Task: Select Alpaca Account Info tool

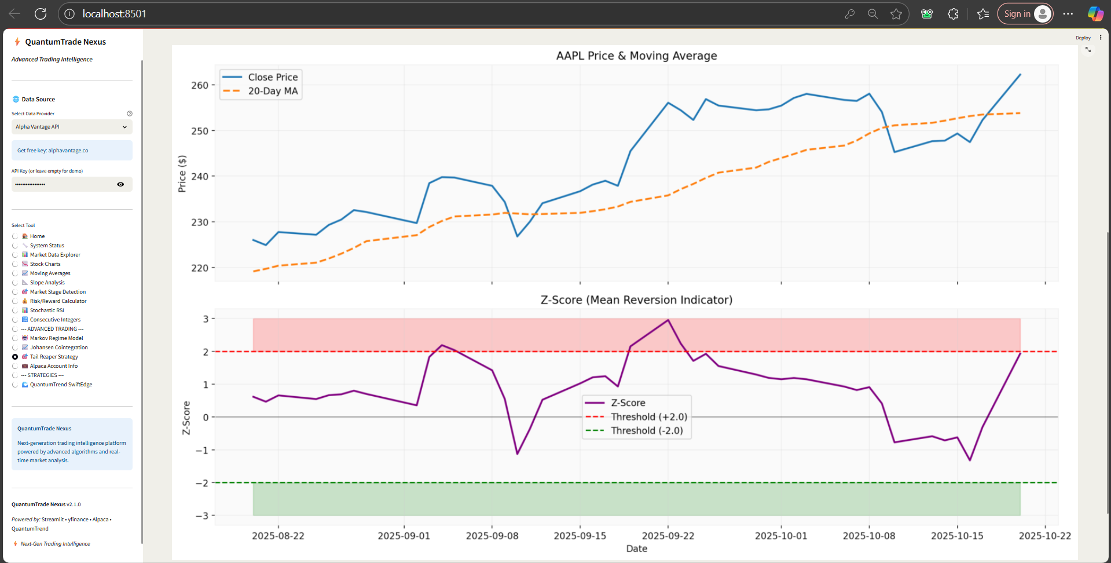Action: pyautogui.click(x=45, y=366)
